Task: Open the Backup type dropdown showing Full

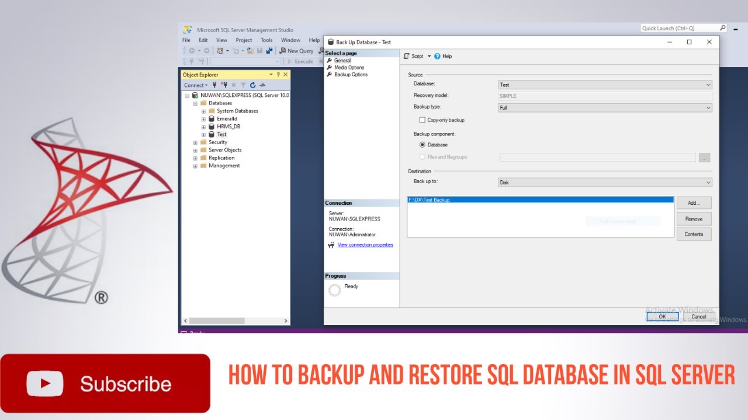Action: point(605,107)
